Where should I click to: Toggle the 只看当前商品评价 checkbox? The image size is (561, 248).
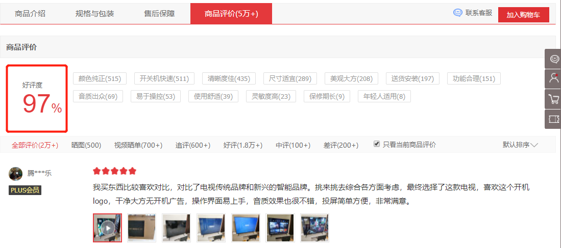click(376, 144)
